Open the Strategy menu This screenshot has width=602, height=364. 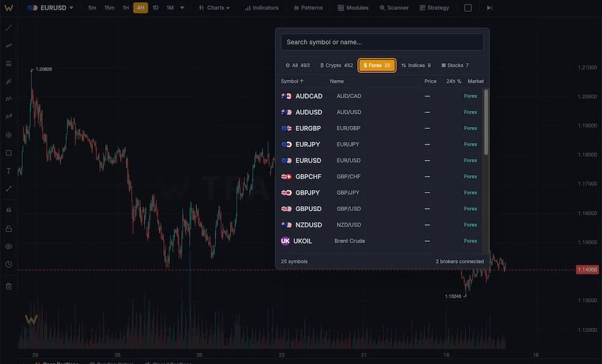[434, 8]
